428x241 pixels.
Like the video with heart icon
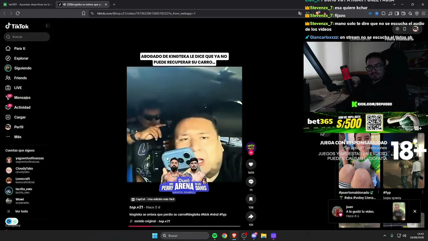(x=251, y=164)
